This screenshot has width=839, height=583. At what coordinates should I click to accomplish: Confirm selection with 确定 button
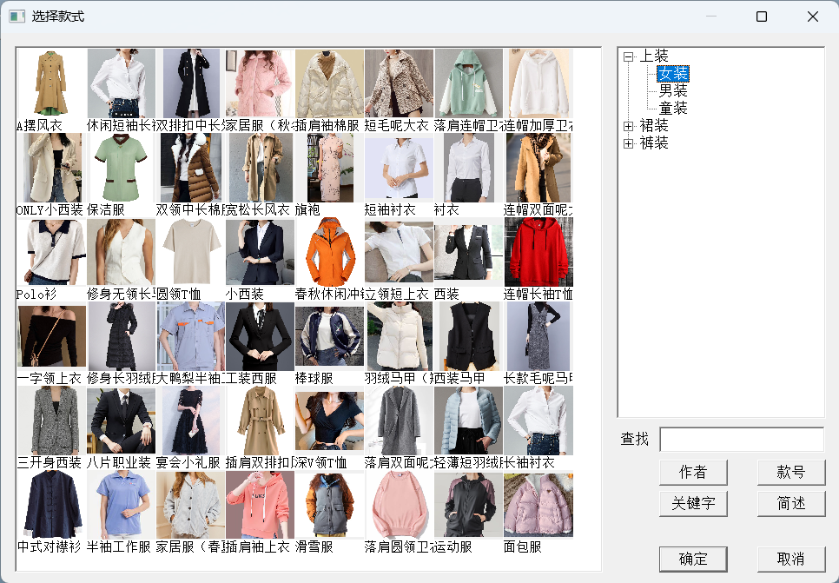tap(692, 559)
